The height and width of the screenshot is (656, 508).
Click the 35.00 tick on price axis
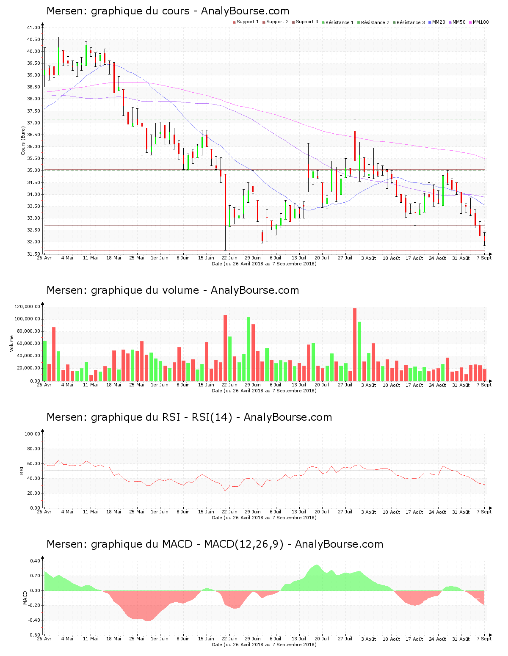click(33, 171)
